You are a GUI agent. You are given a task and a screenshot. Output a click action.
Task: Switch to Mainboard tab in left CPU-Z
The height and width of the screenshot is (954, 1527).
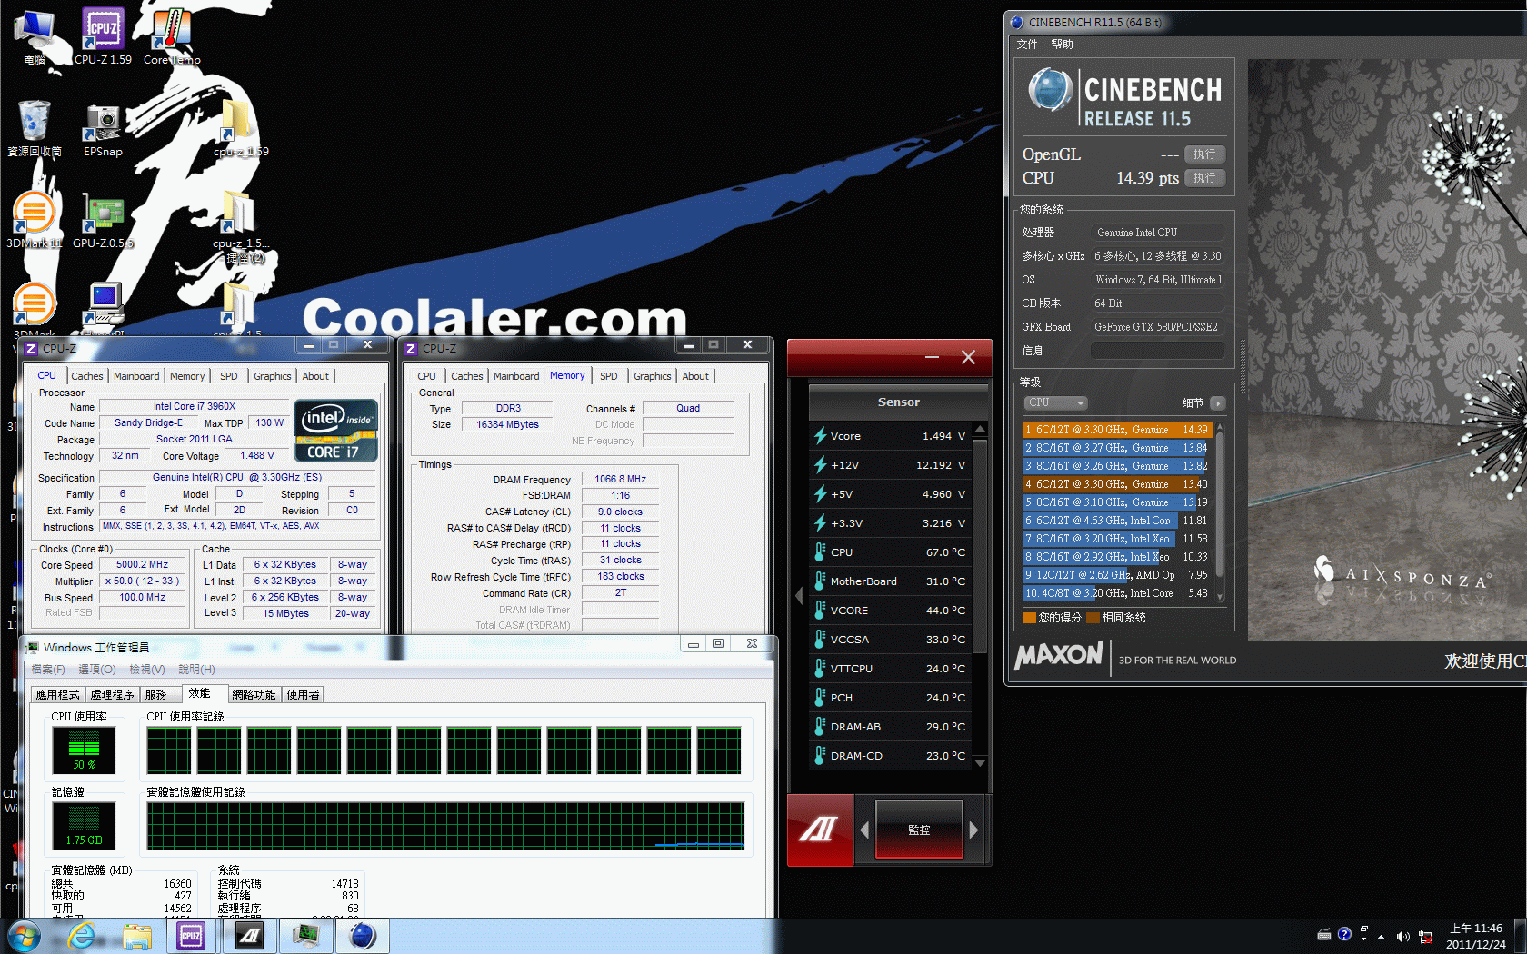pos(136,376)
